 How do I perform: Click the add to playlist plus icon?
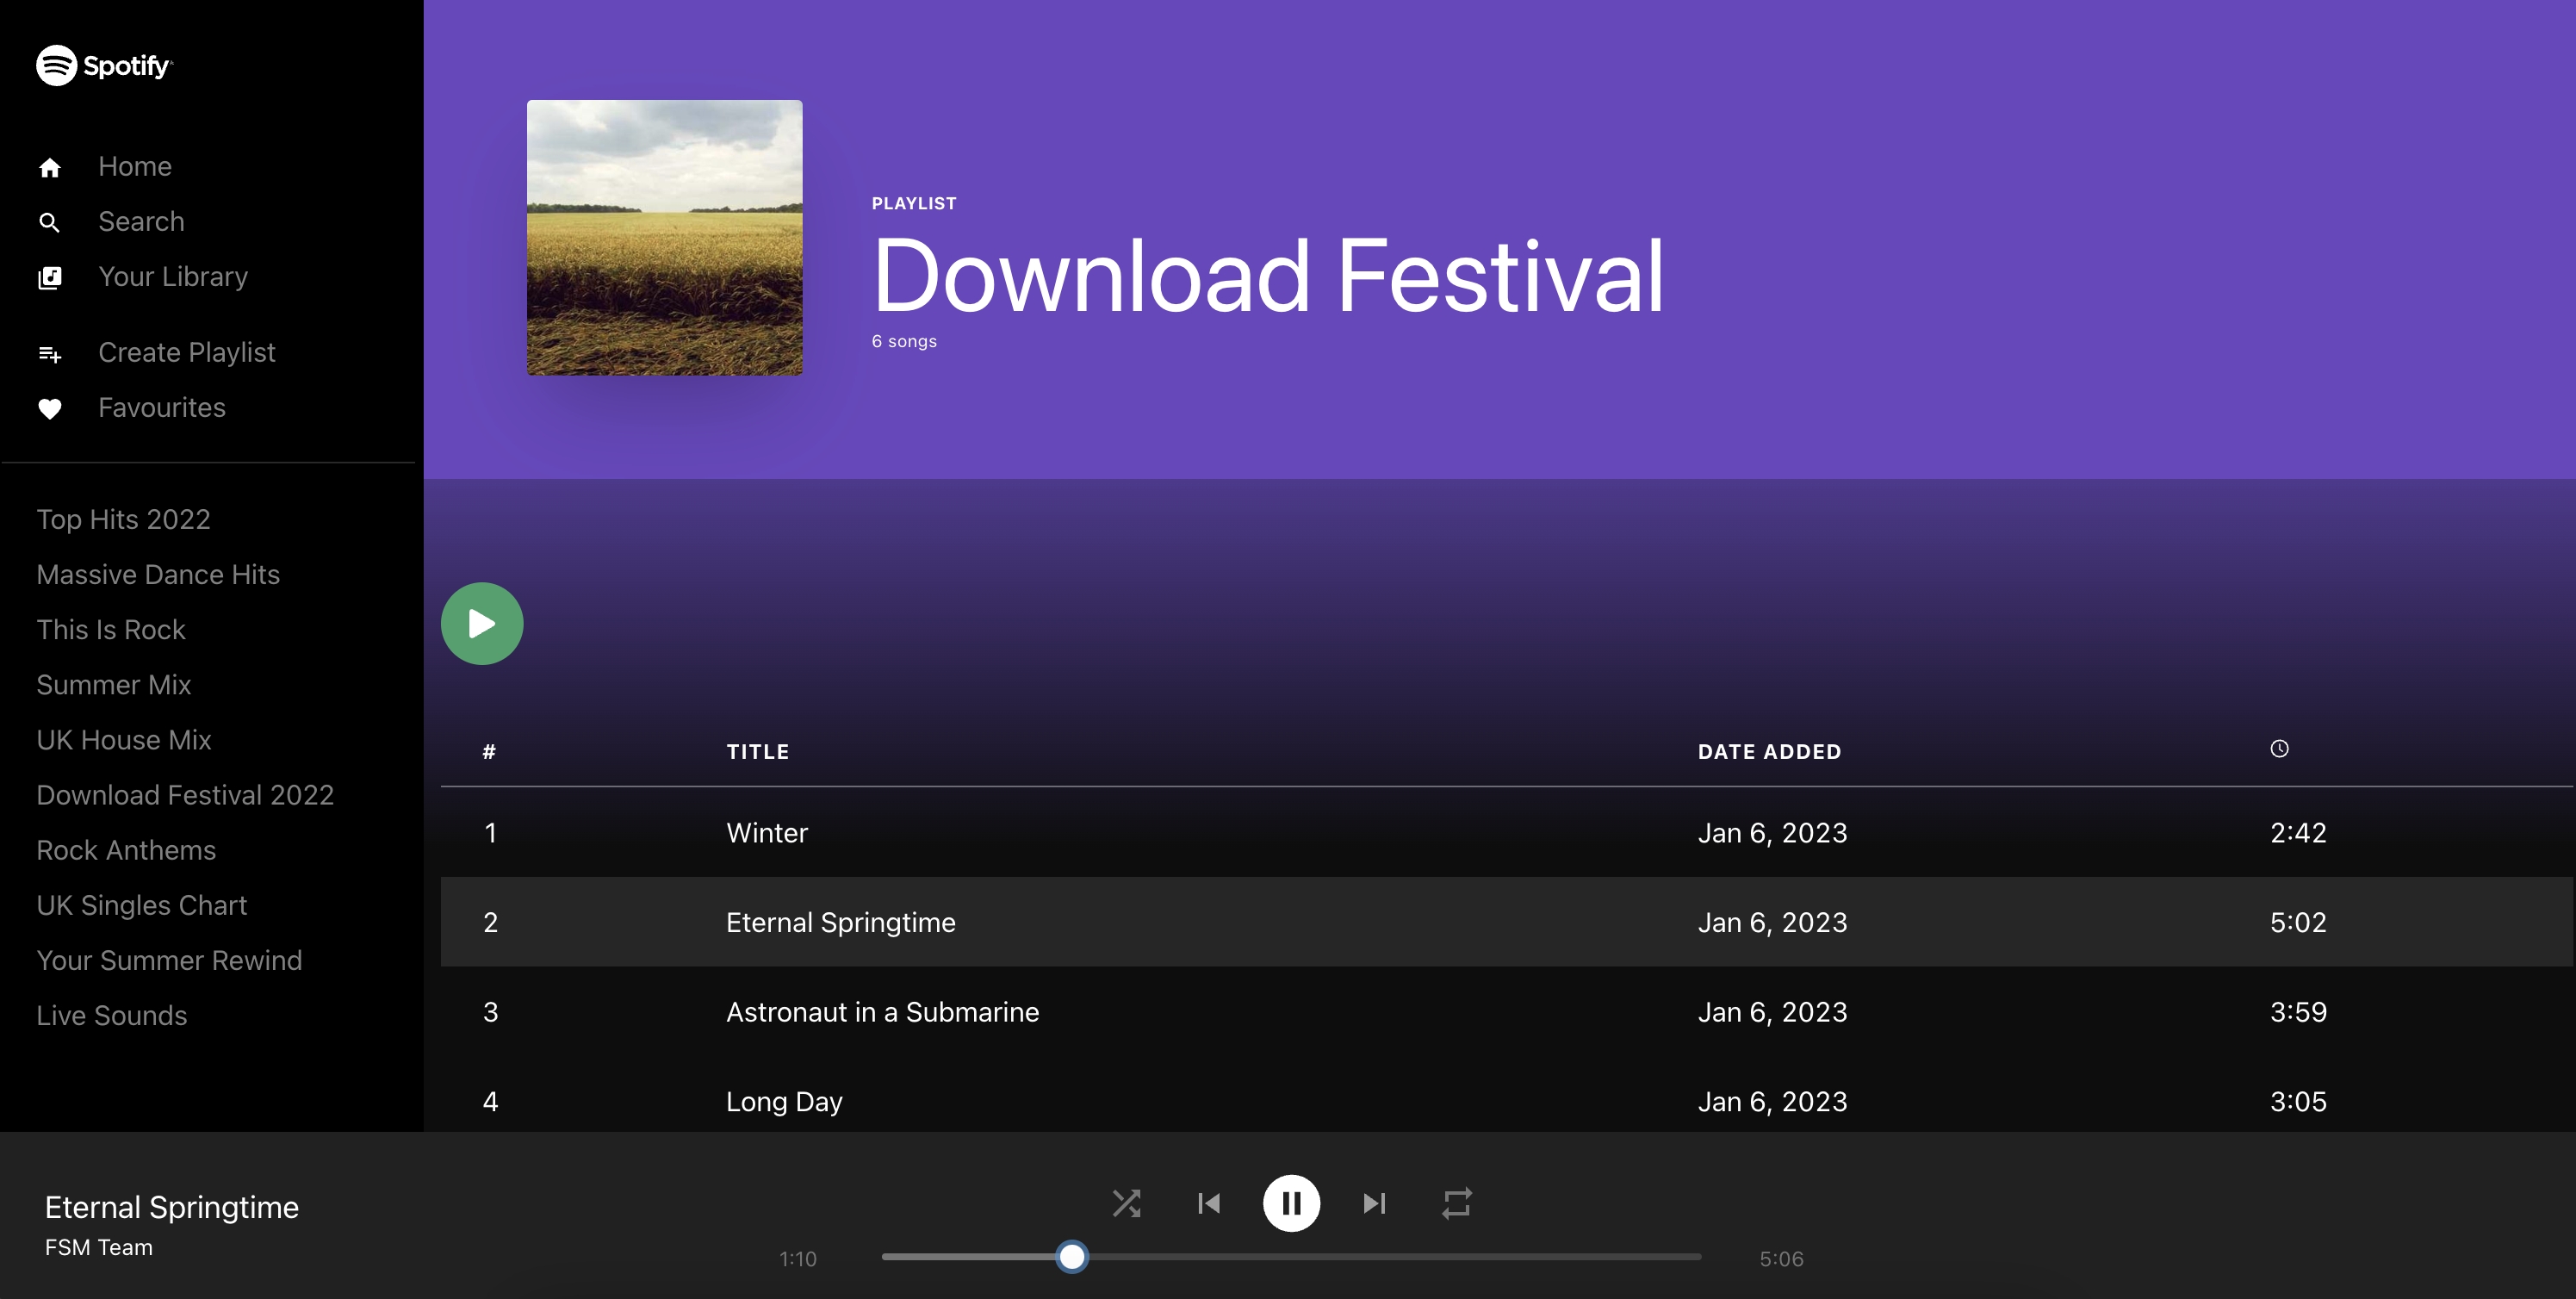coord(50,351)
